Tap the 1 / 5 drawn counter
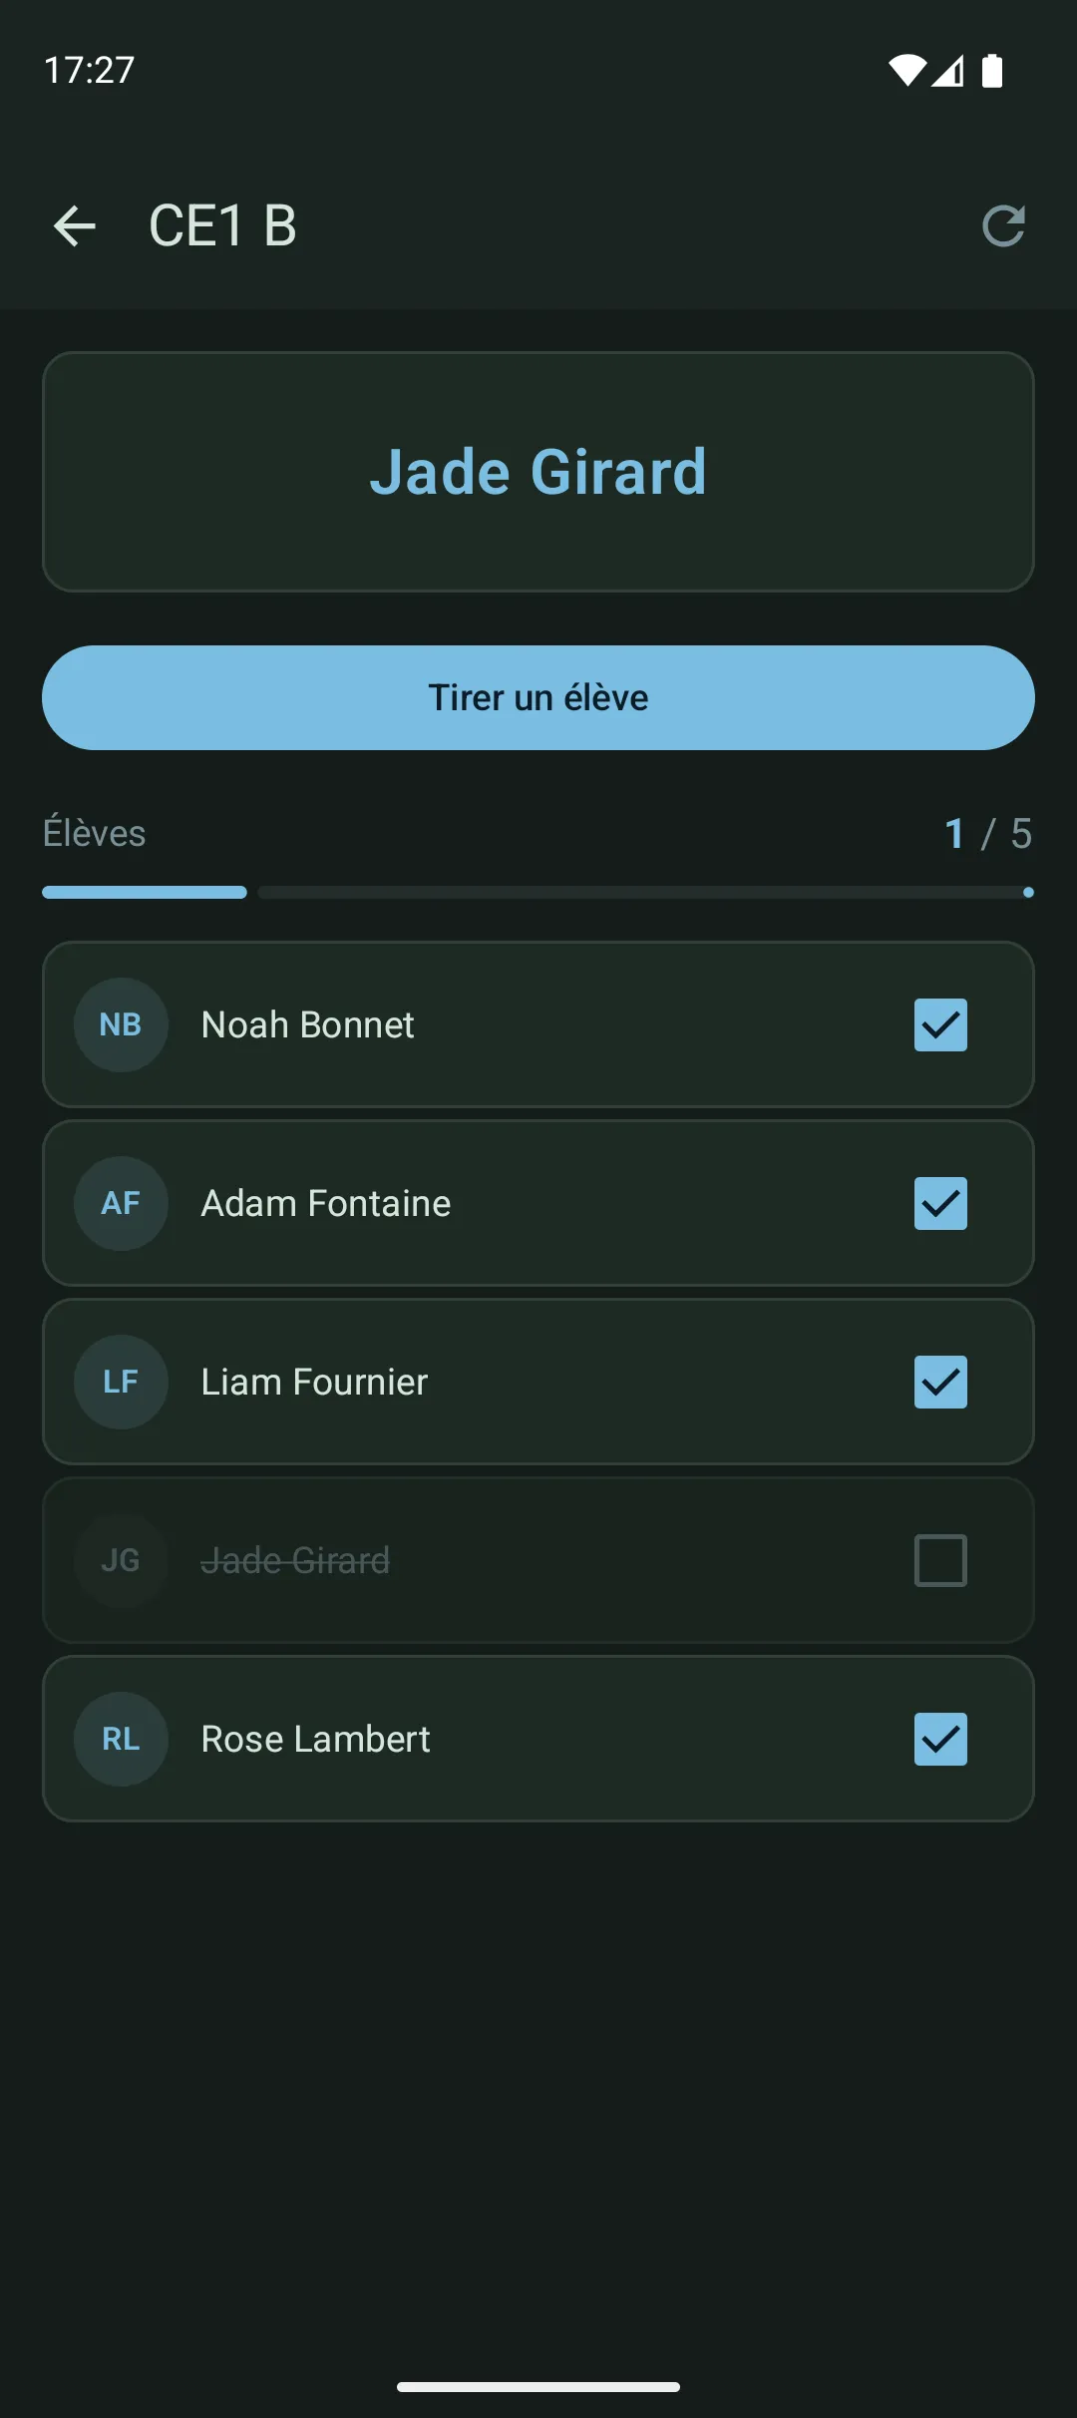This screenshot has width=1077, height=2418. click(x=987, y=834)
